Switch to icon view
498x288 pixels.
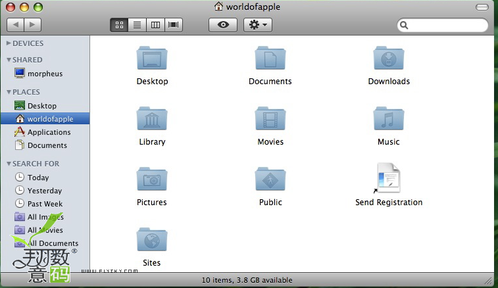click(119, 25)
